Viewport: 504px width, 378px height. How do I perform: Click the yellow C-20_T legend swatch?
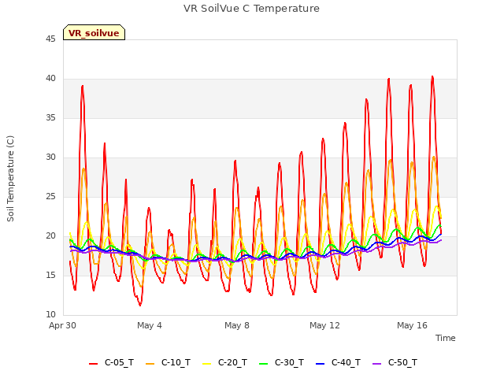pos(206,364)
